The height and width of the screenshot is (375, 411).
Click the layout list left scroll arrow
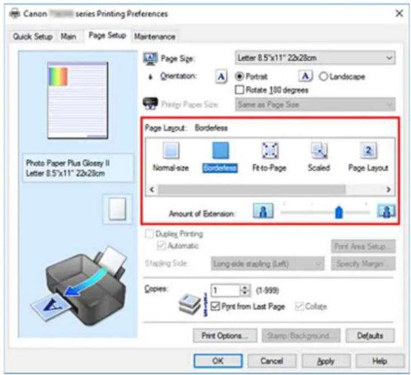pyautogui.click(x=152, y=189)
